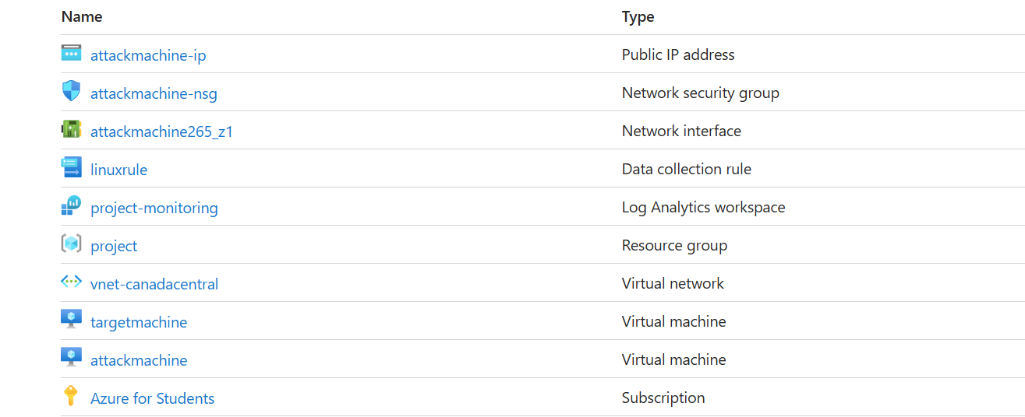Image resolution: width=1025 pixels, height=417 pixels.
Task: Click the data collection rule icon beside linuxrule
Action: click(71, 168)
